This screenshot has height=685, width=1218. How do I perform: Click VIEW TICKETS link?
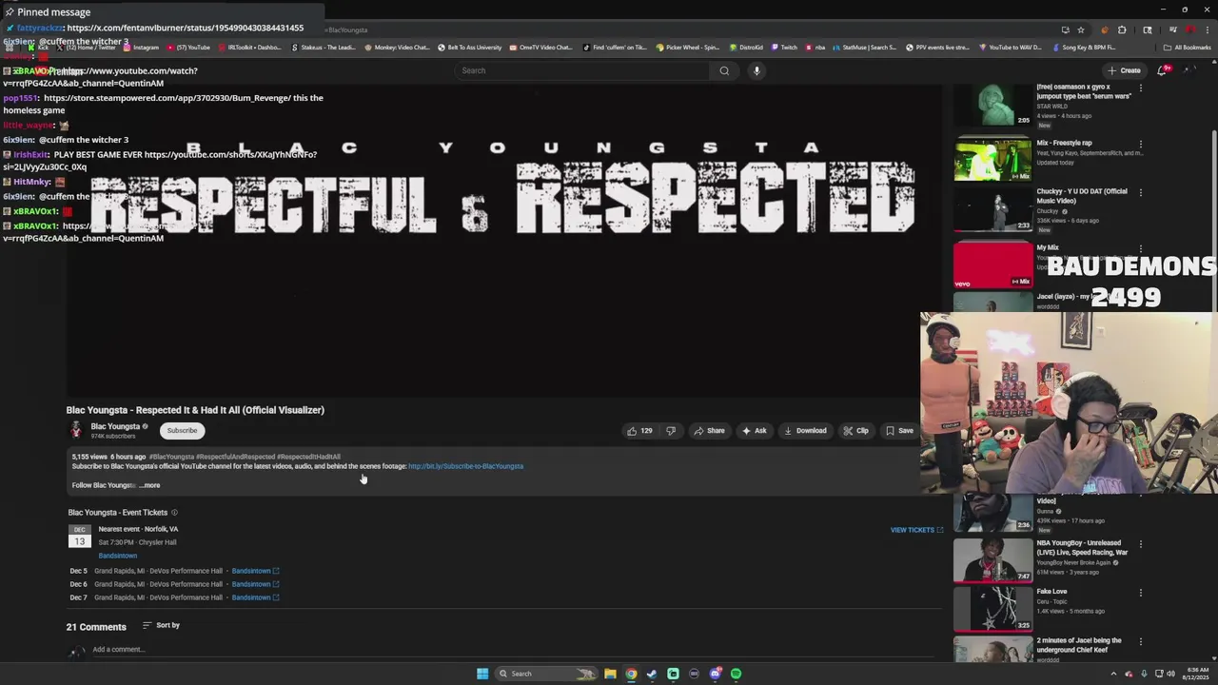click(916, 530)
